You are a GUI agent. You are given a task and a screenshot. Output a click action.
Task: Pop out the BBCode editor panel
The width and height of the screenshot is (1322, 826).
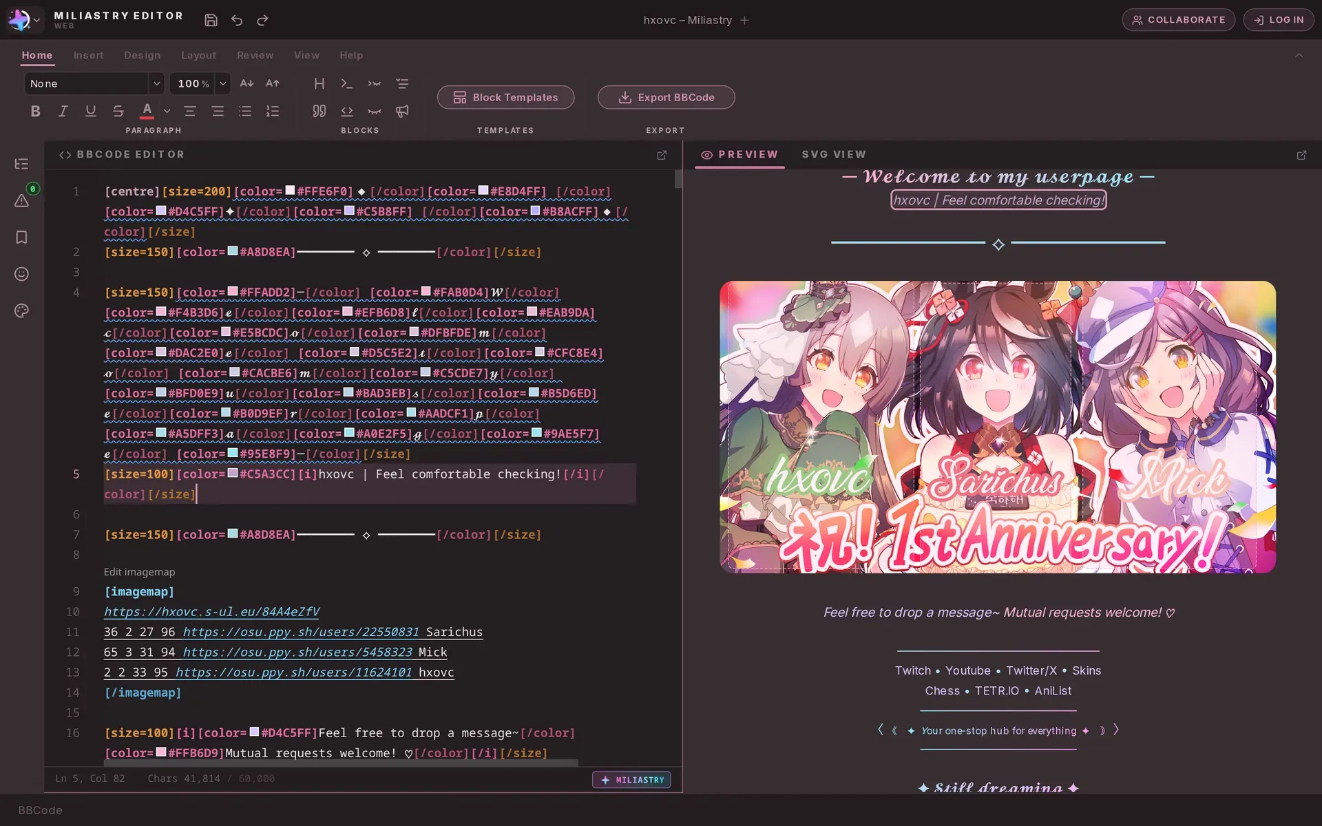point(662,155)
